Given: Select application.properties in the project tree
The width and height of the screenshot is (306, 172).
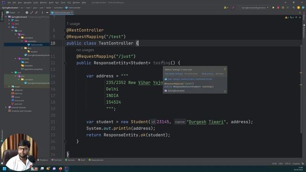Looking at the screenshot, I should pyautogui.click(x=33, y=69).
